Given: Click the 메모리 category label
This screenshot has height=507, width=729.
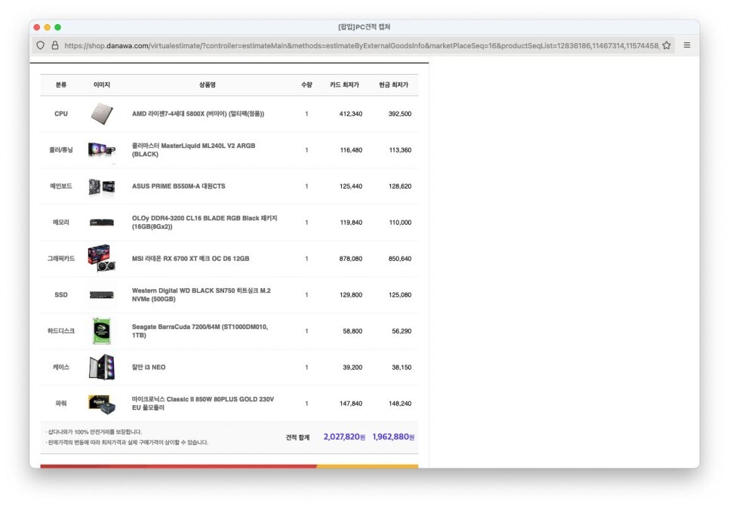Looking at the screenshot, I should click(x=61, y=223).
